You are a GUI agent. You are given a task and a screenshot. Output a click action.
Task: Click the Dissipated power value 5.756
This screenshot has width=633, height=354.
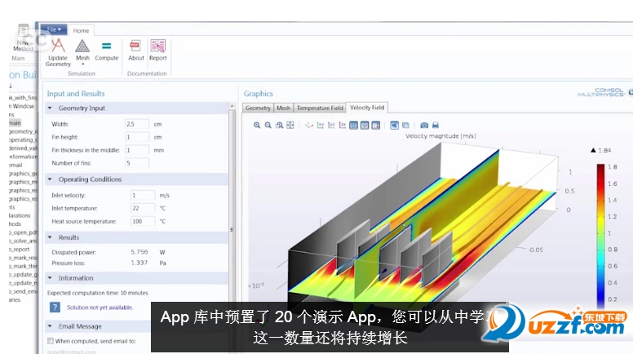coord(139,252)
